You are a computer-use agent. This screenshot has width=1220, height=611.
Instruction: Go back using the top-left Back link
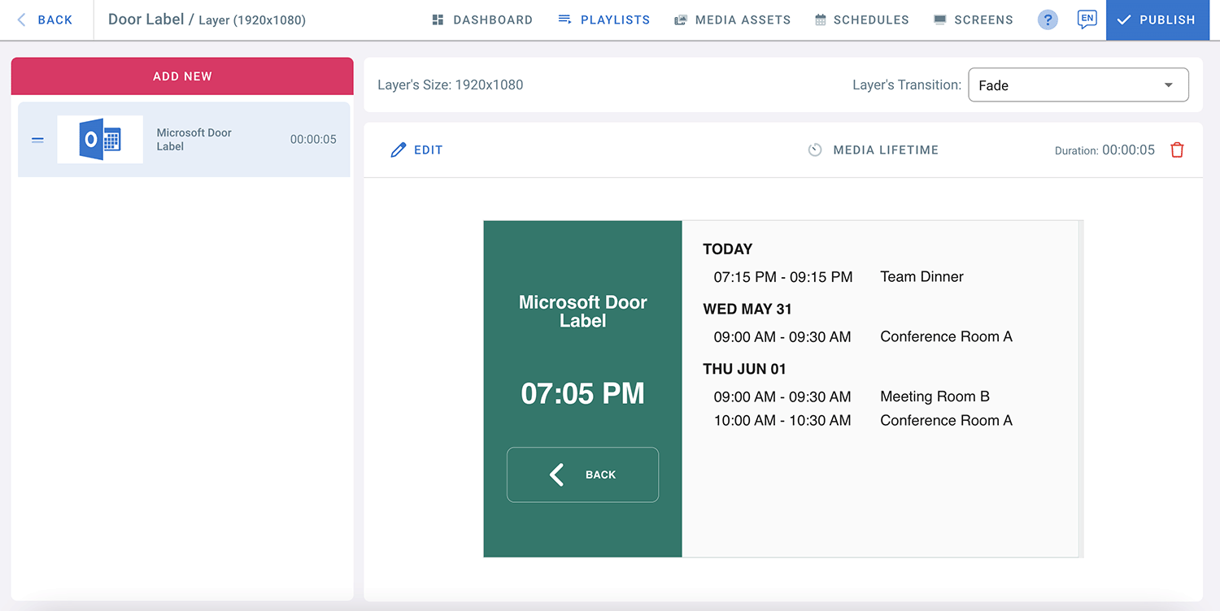pos(45,20)
